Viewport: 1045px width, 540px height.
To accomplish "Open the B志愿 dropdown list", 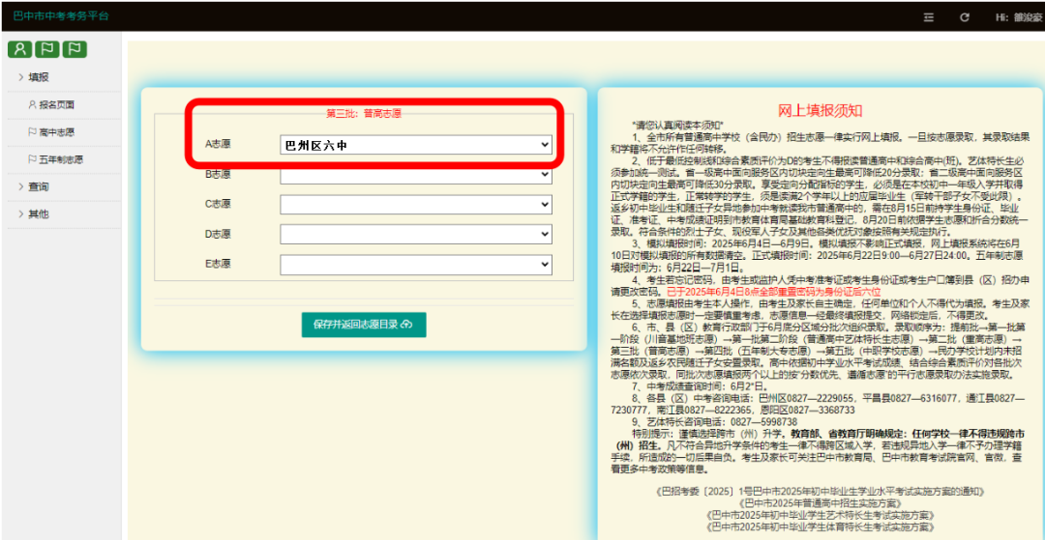I will click(x=416, y=176).
